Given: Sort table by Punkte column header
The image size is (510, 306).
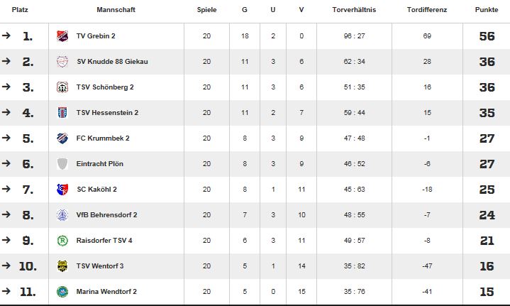Looking at the screenshot, I should pyautogui.click(x=487, y=10).
